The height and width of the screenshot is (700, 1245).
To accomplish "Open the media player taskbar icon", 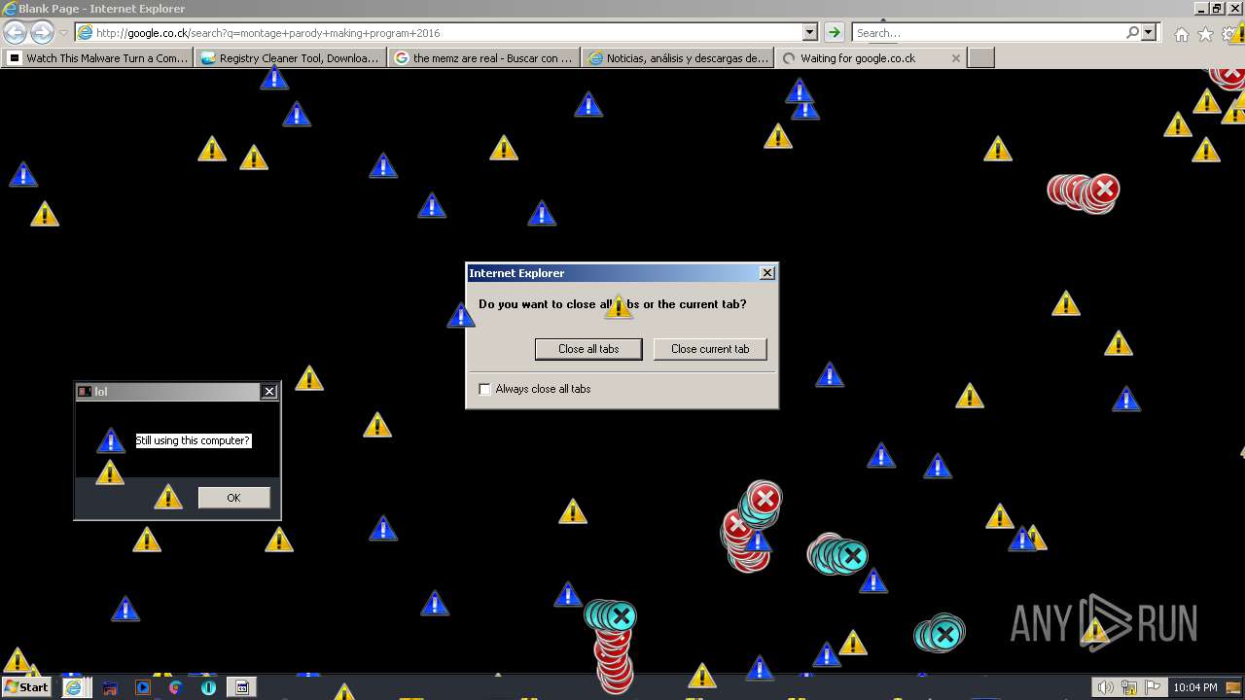I will [x=143, y=687].
